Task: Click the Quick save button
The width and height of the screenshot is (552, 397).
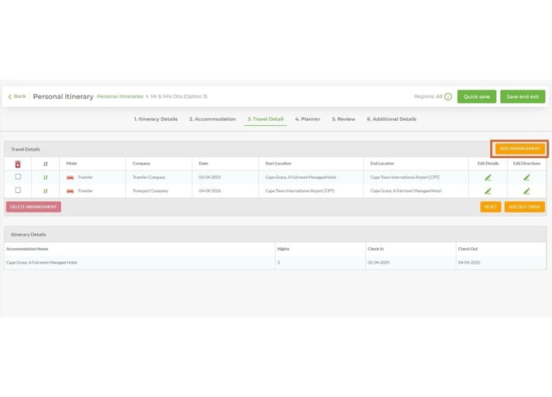Action: (x=476, y=96)
